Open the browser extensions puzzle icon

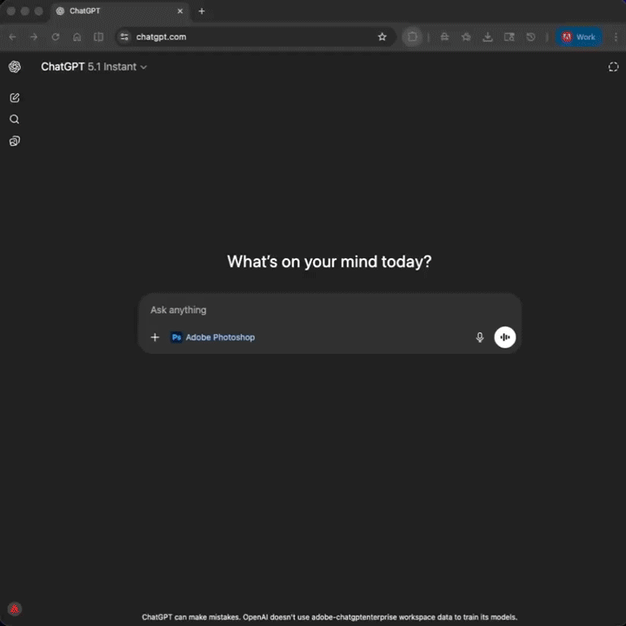click(412, 37)
